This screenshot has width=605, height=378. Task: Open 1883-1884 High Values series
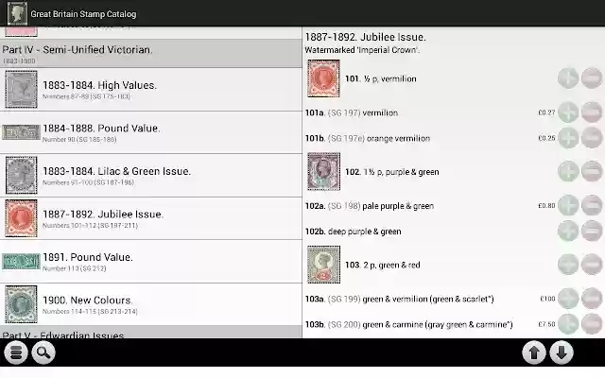click(151, 90)
